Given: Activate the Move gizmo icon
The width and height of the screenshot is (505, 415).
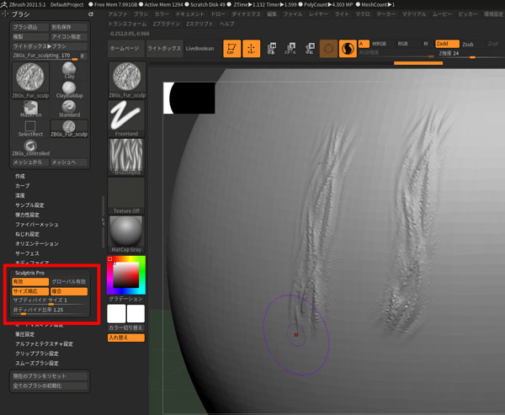Looking at the screenshot, I should click(271, 49).
